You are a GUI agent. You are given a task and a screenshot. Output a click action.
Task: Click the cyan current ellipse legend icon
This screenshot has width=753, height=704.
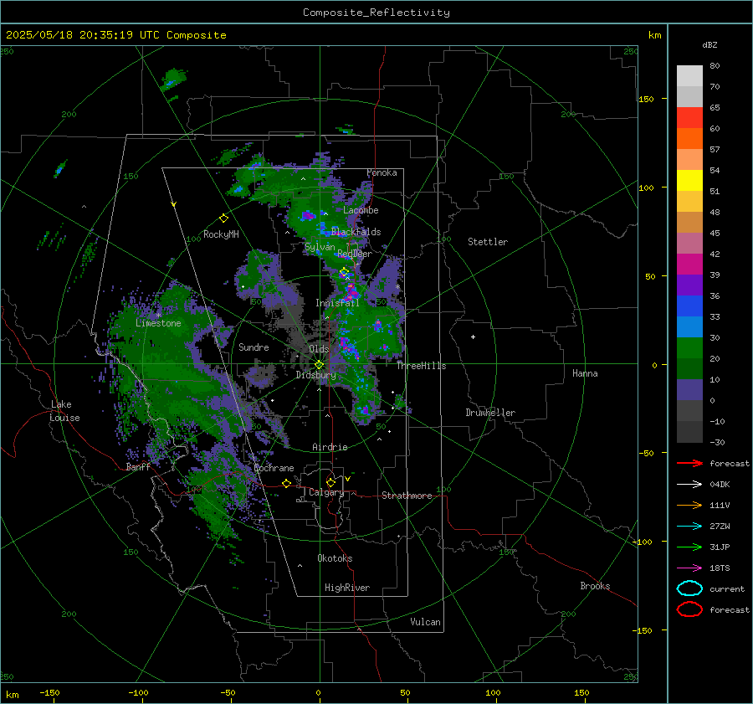tap(689, 588)
